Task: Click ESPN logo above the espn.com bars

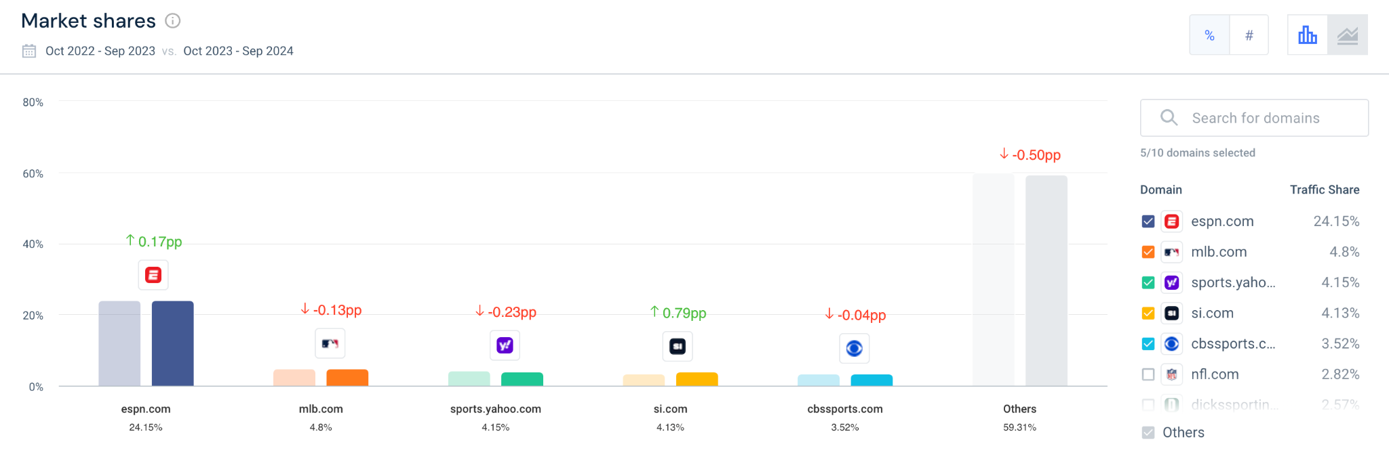Action: [153, 276]
